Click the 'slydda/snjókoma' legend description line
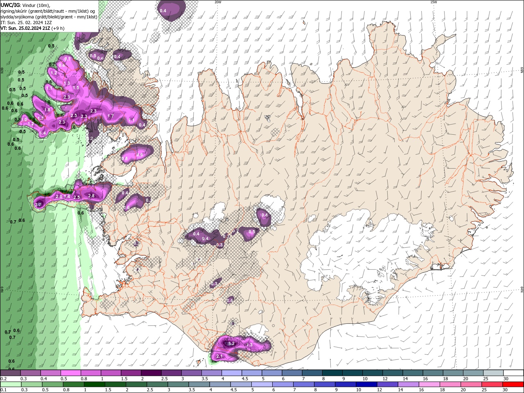524x393 pixels. 49,17
